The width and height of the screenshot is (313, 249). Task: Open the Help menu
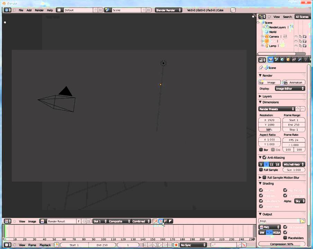click(50, 10)
